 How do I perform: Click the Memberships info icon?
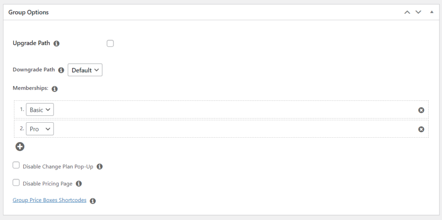[x=55, y=89]
